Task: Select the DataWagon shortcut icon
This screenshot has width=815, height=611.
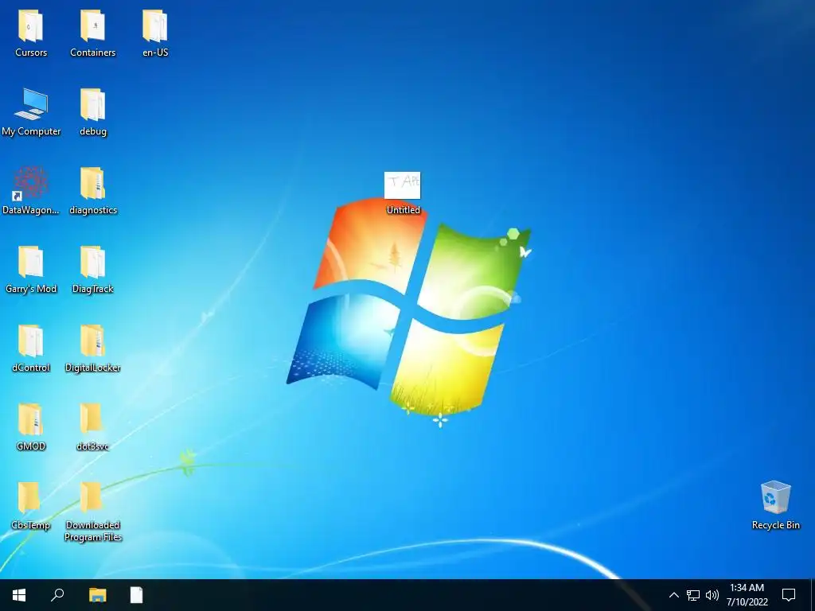Action: click(31, 184)
